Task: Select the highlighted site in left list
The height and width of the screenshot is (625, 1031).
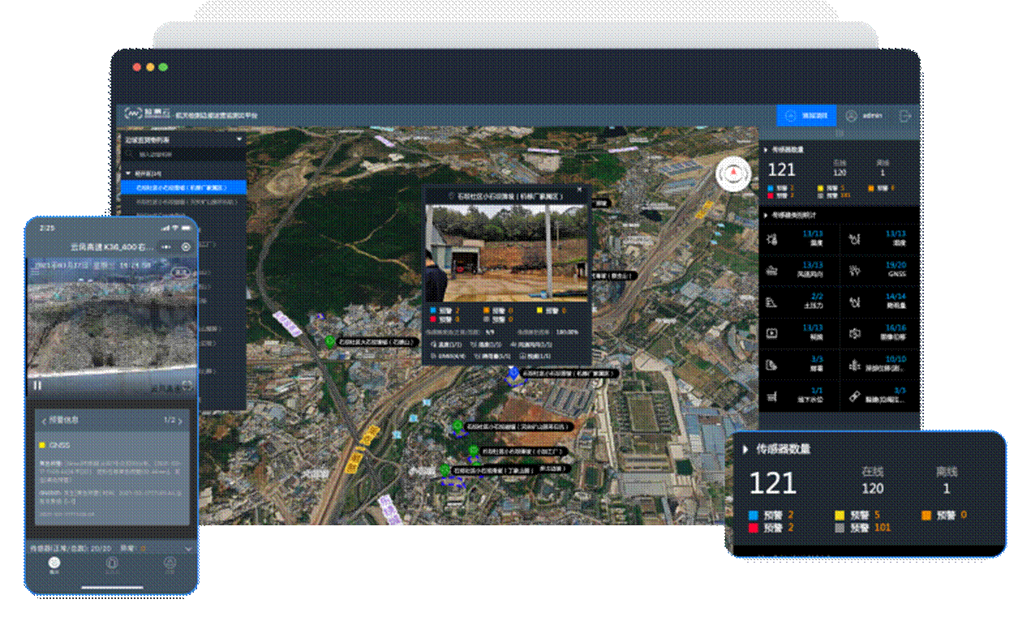Action: [x=183, y=187]
